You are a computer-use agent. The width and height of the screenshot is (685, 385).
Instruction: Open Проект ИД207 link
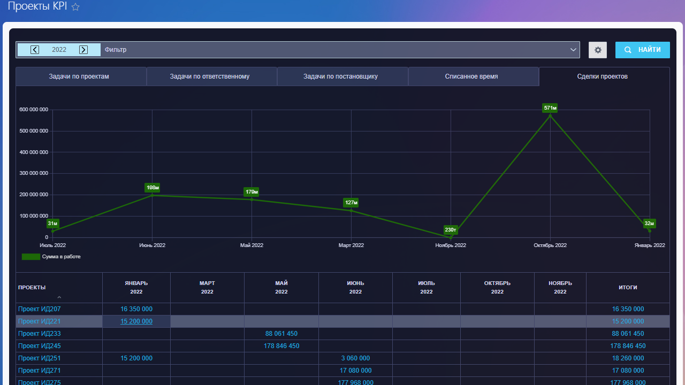point(39,309)
